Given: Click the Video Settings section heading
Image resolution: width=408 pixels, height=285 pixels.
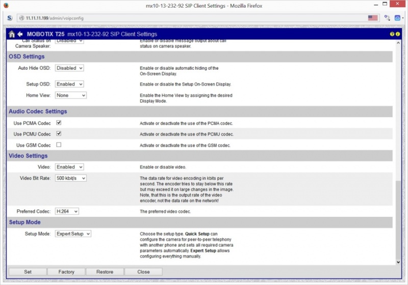Looking at the screenshot, I should point(28,156).
